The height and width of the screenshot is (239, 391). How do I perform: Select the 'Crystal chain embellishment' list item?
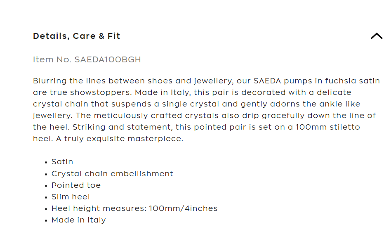coord(112,174)
